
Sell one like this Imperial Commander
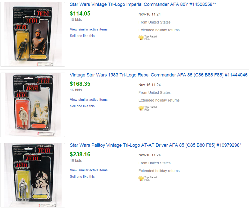coord(82,36)
